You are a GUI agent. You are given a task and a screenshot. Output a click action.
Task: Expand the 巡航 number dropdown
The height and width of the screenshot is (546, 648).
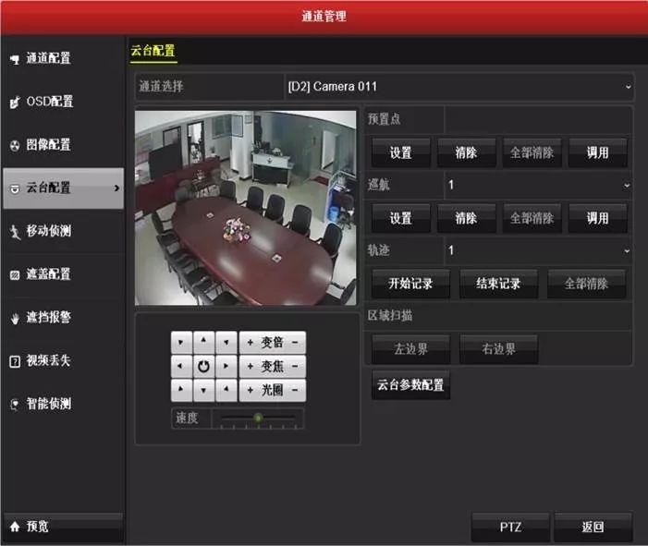[538, 185]
